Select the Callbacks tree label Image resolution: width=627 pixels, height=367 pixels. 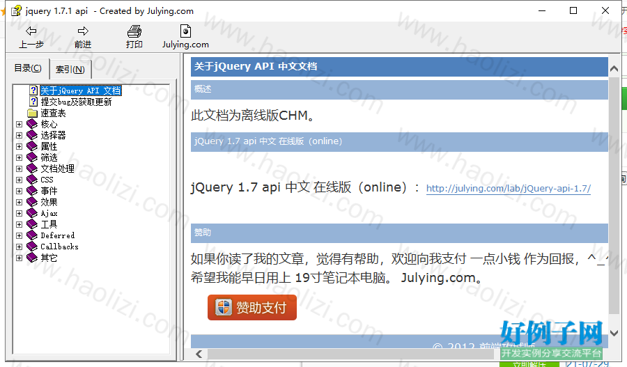coord(60,247)
